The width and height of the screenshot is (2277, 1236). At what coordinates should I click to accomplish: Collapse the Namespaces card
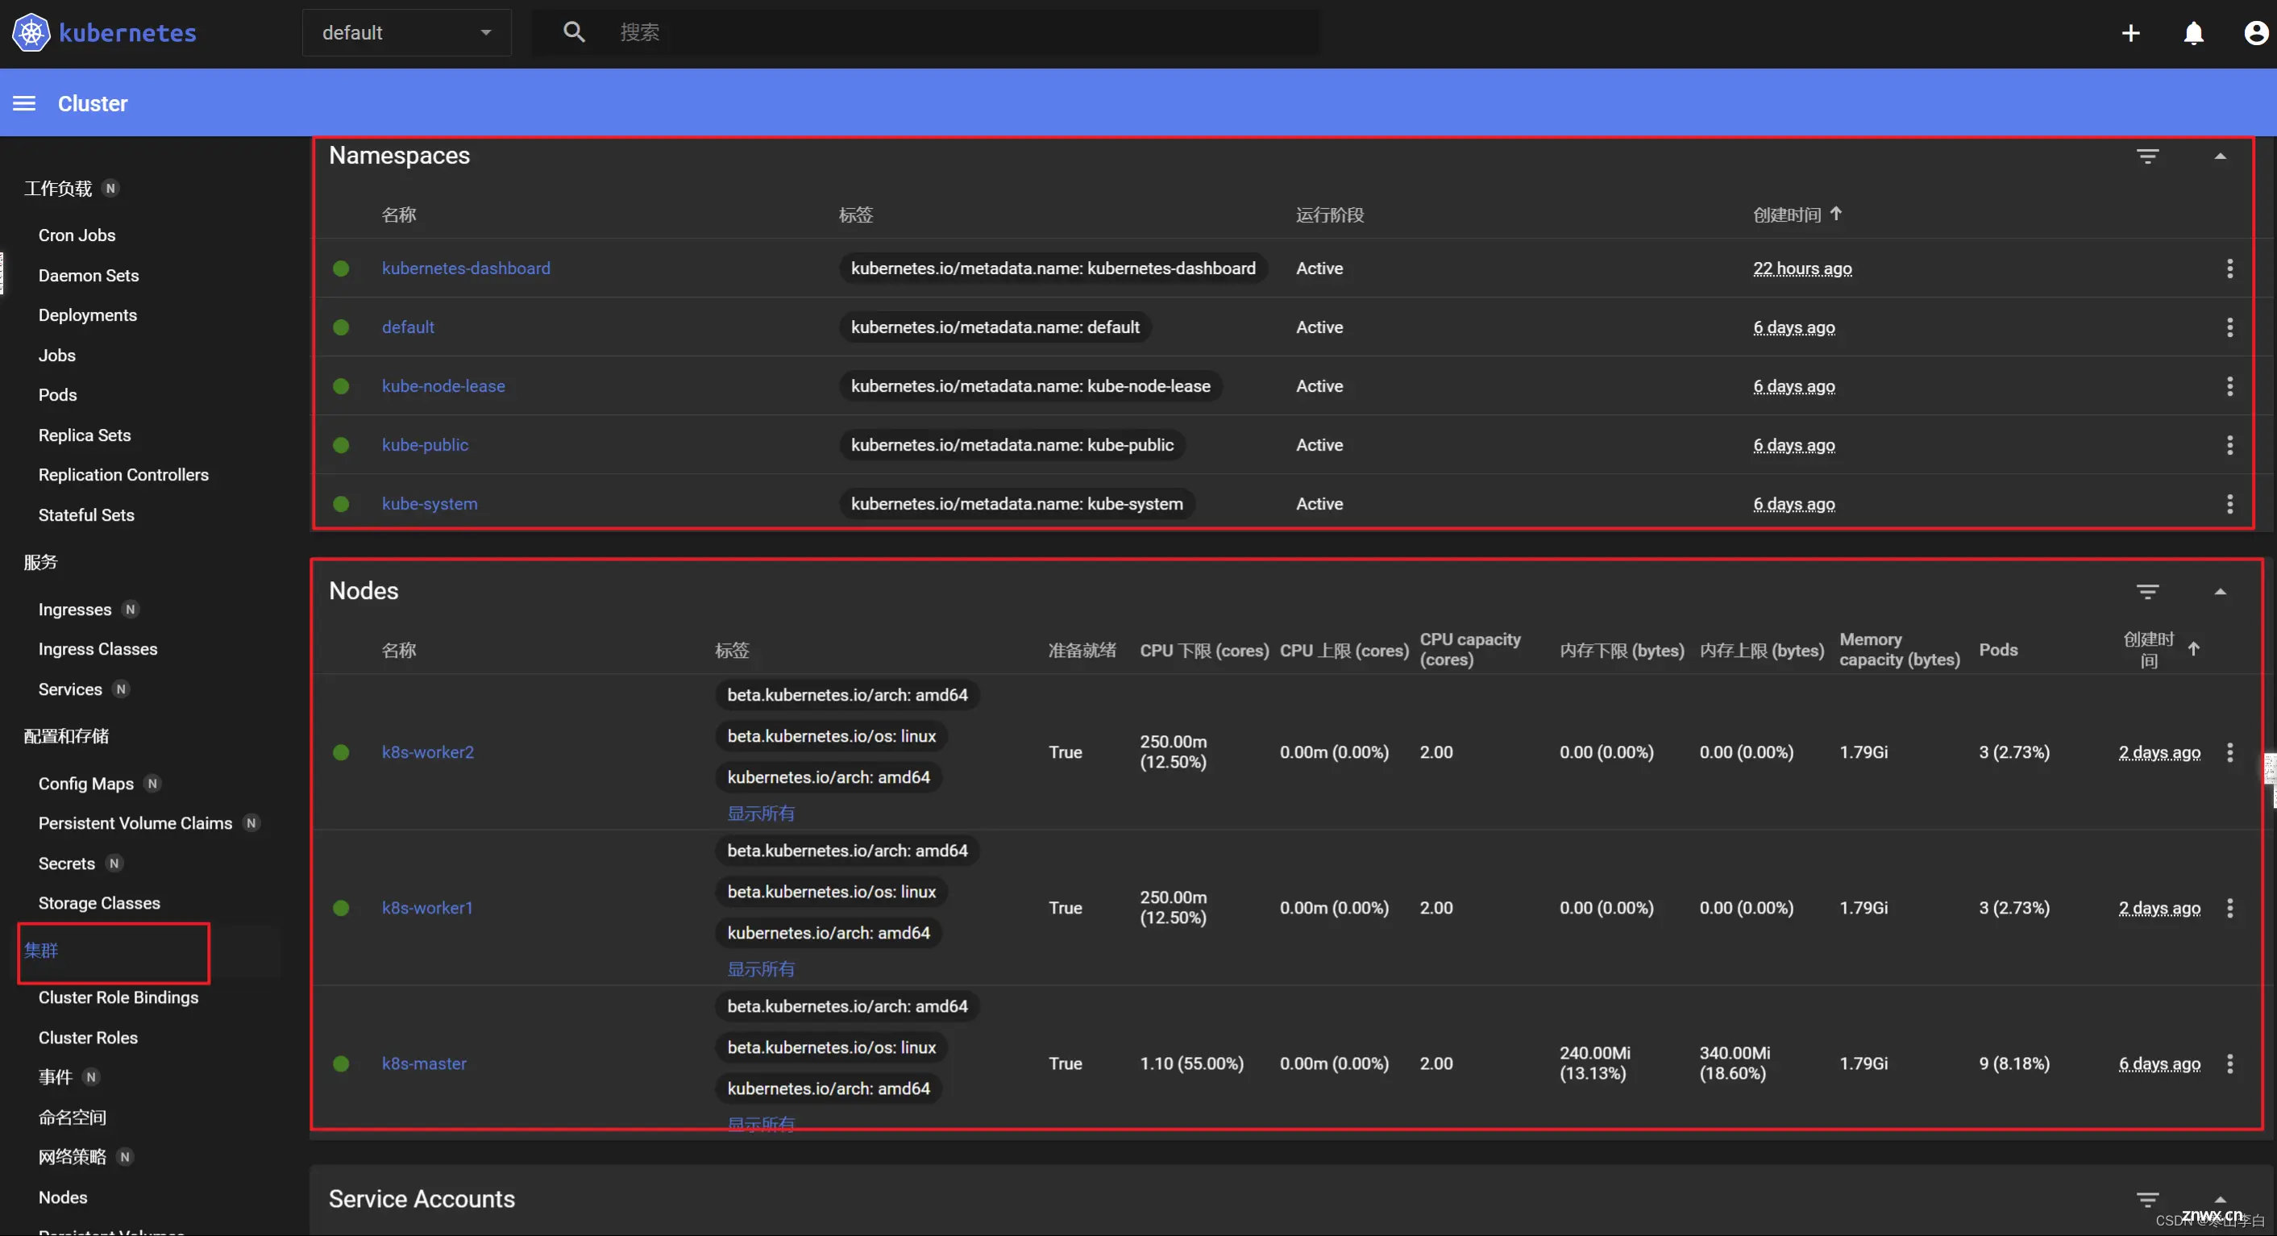coord(2219,156)
